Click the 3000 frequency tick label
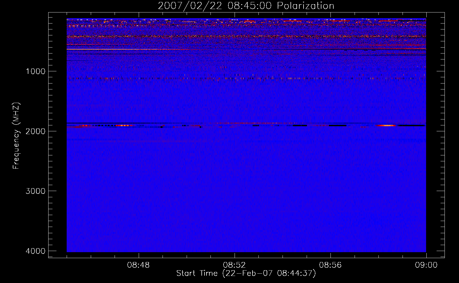This screenshot has height=283, width=459. tap(35, 191)
